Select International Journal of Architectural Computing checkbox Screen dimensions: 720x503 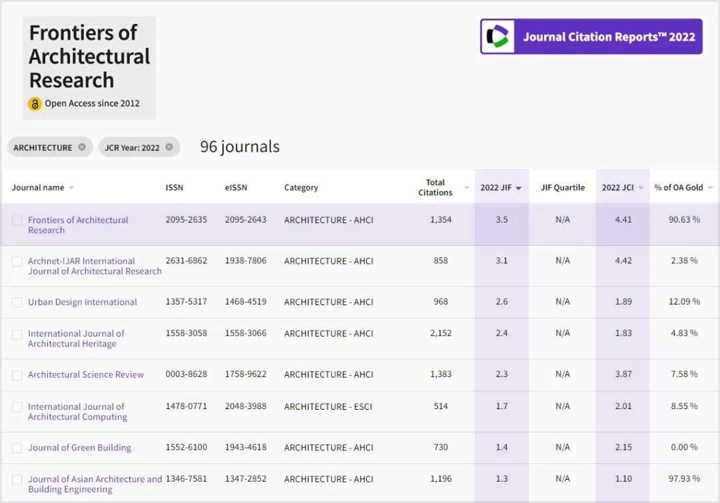pyautogui.click(x=17, y=407)
